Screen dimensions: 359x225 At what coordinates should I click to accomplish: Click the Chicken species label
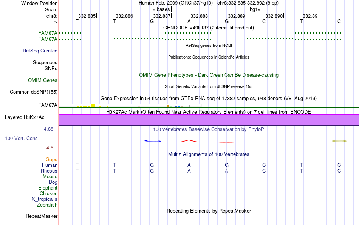click(48, 193)
